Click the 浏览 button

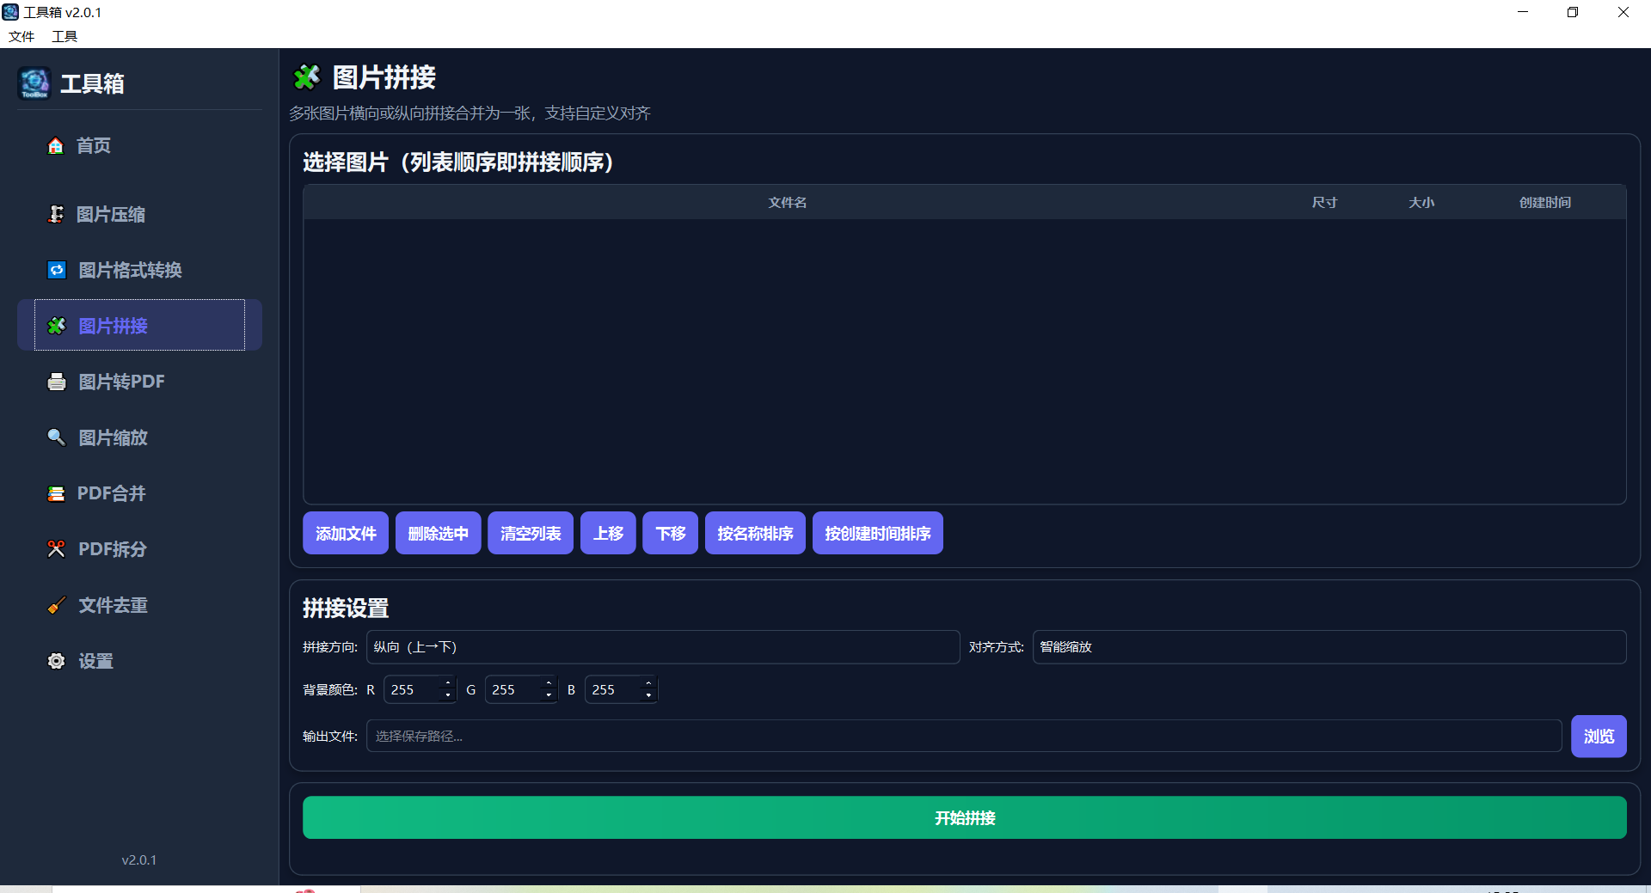click(x=1599, y=737)
